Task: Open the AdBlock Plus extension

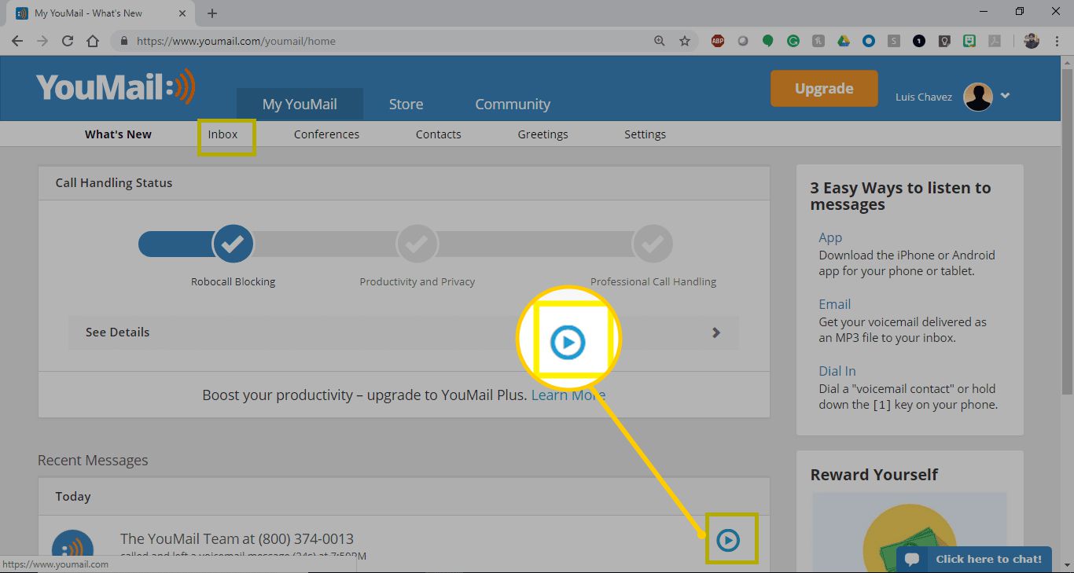Action: [717, 41]
